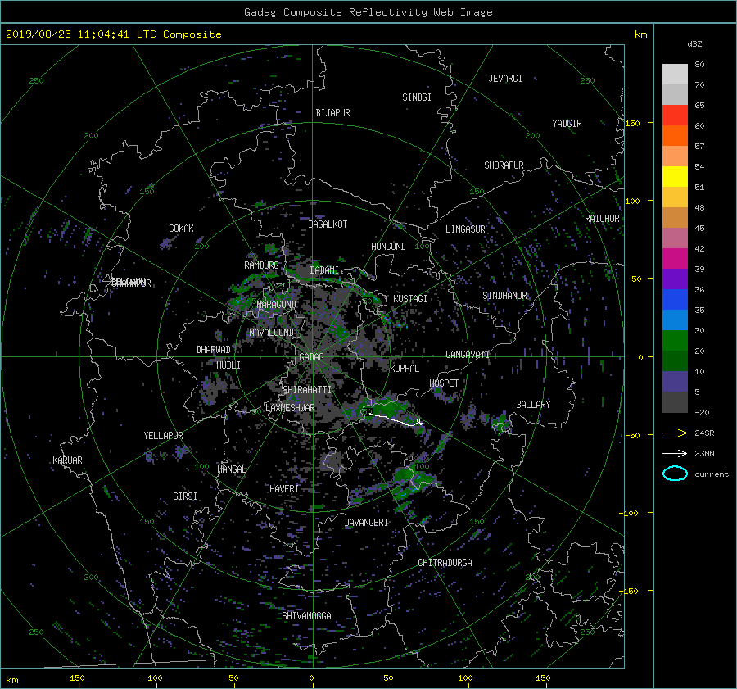The image size is (737, 689).
Task: Pick the bright green 20-30 dBZ legend swatch
Action: pos(675,341)
